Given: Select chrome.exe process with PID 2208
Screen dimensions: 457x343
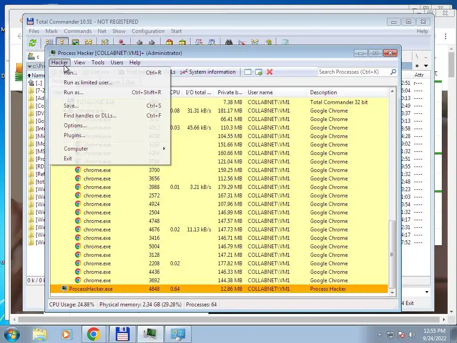Looking at the screenshot, I should pos(219,264).
